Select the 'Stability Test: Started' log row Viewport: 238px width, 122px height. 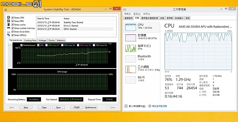click(x=75, y=22)
